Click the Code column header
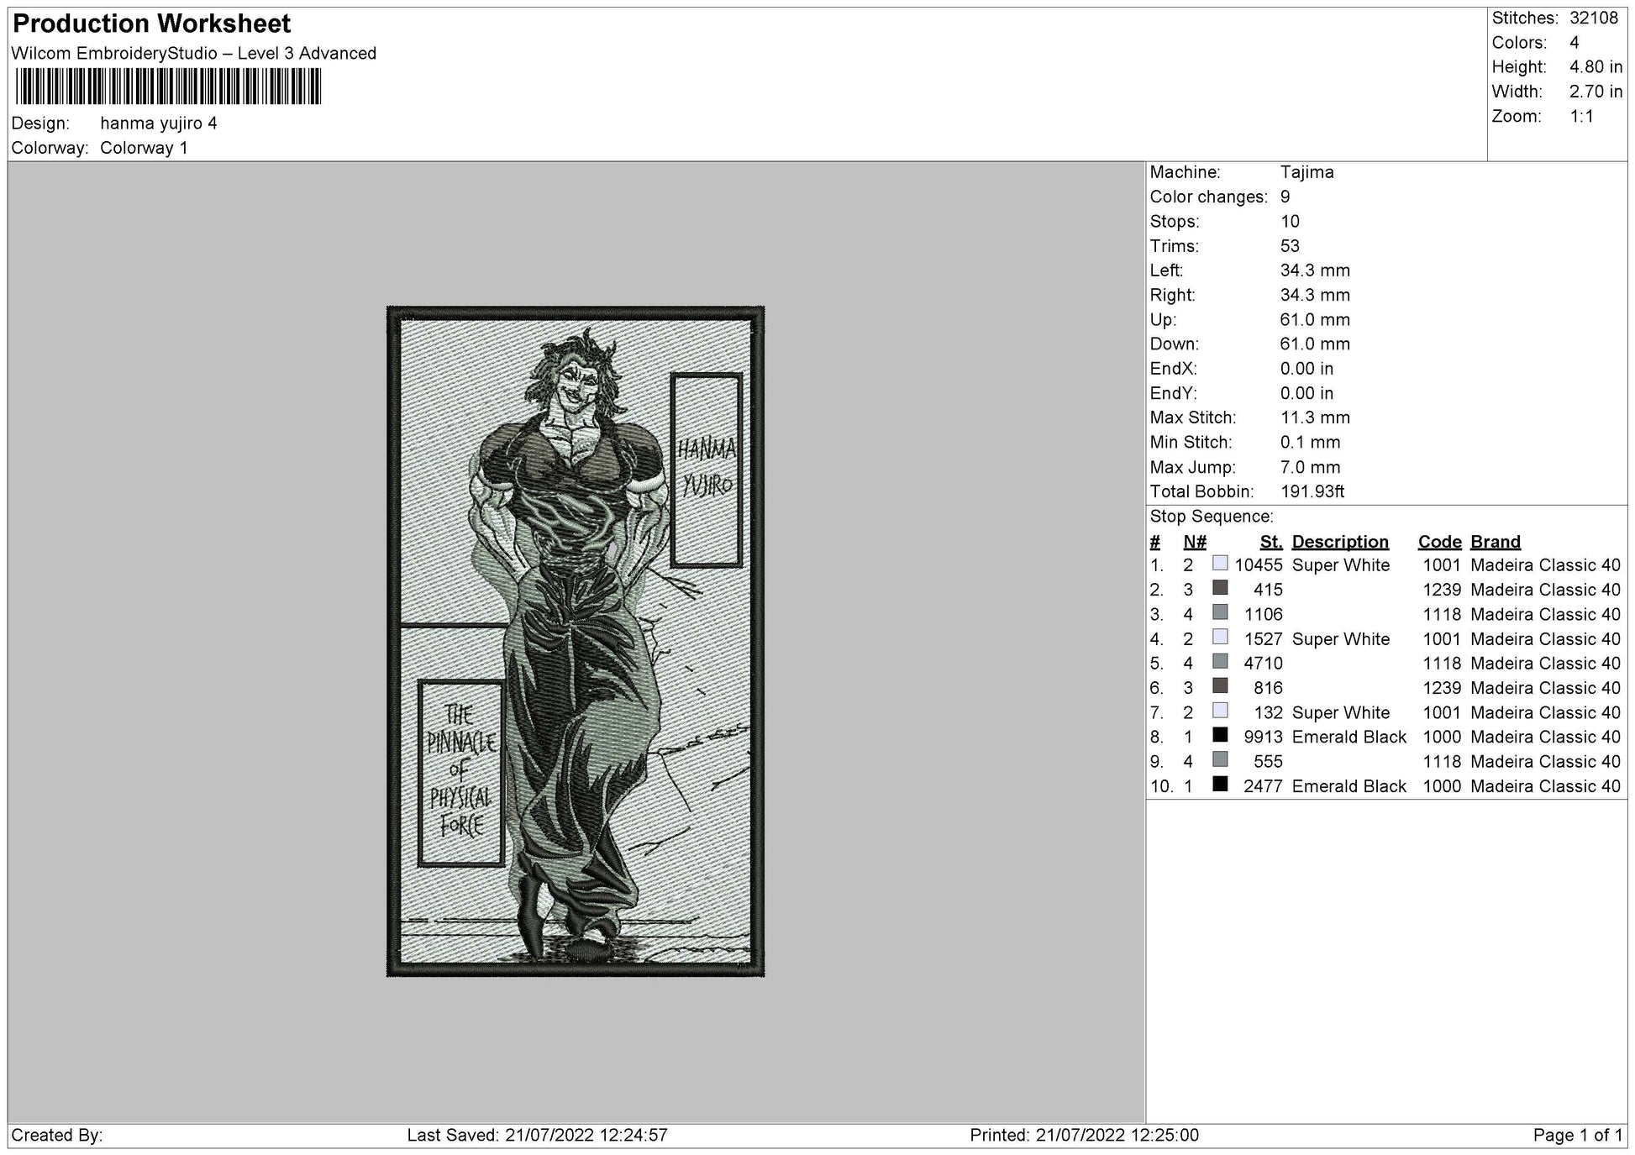The height and width of the screenshot is (1155, 1635). pyautogui.click(x=1439, y=542)
